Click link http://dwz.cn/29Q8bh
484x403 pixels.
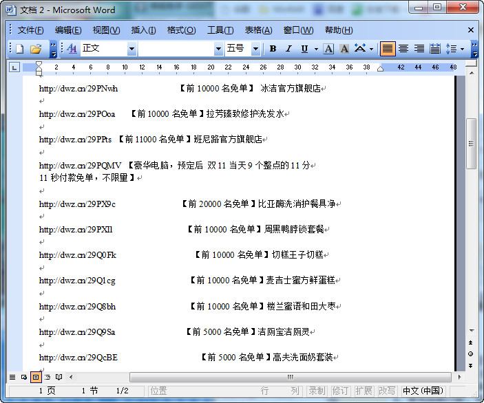pos(78,307)
